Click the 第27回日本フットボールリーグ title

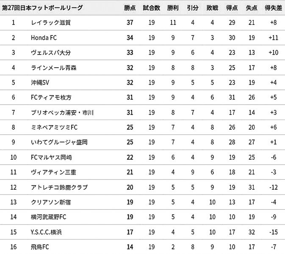(42, 8)
